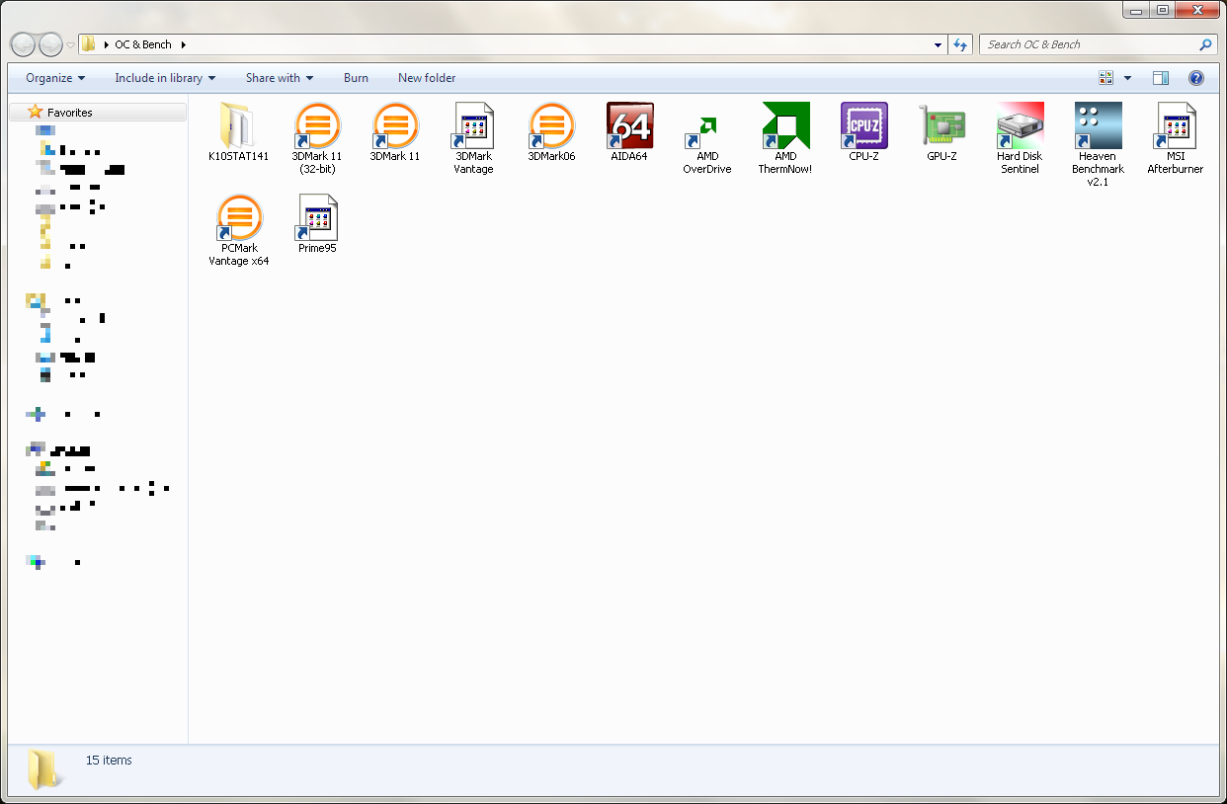1227x804 pixels.
Task: Select the 3DMark Vantage shortcut icon
Action: pos(473,126)
